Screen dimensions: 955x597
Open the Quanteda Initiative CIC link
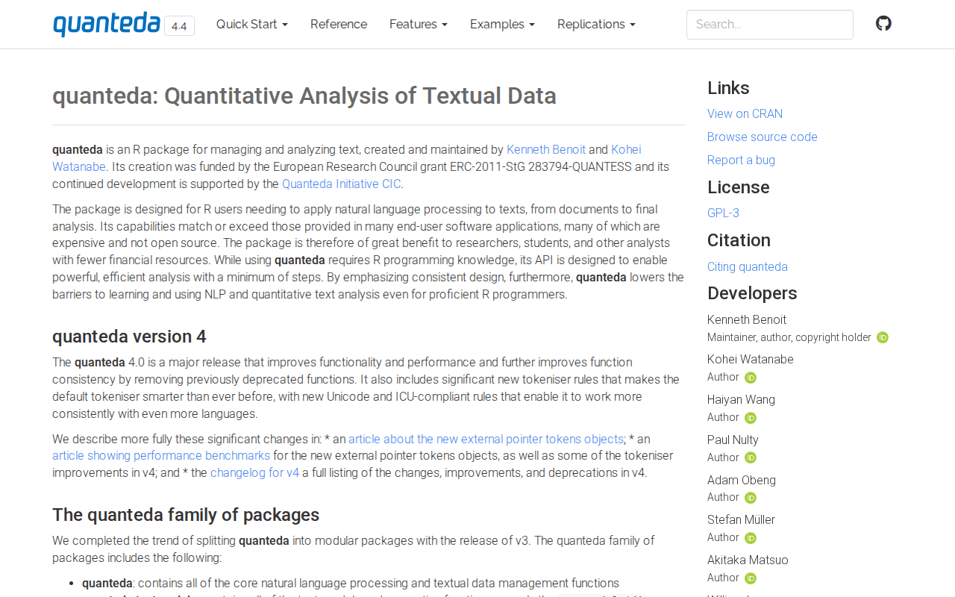(x=341, y=184)
